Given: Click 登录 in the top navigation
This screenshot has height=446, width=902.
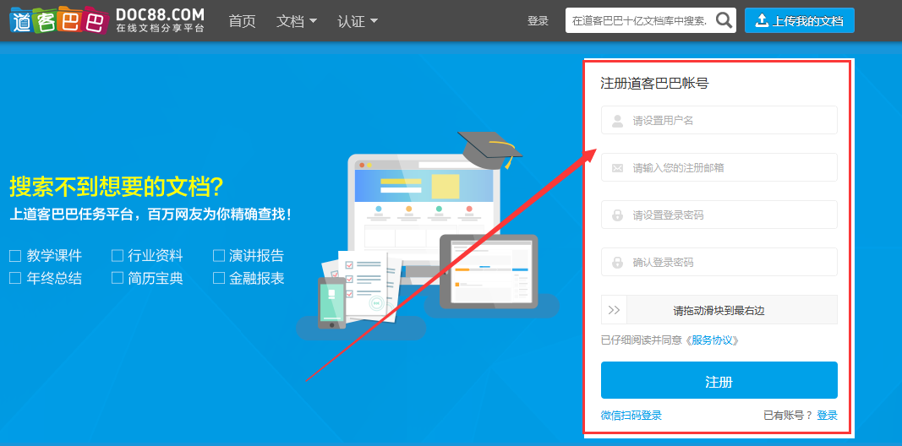Looking at the screenshot, I should [x=538, y=21].
